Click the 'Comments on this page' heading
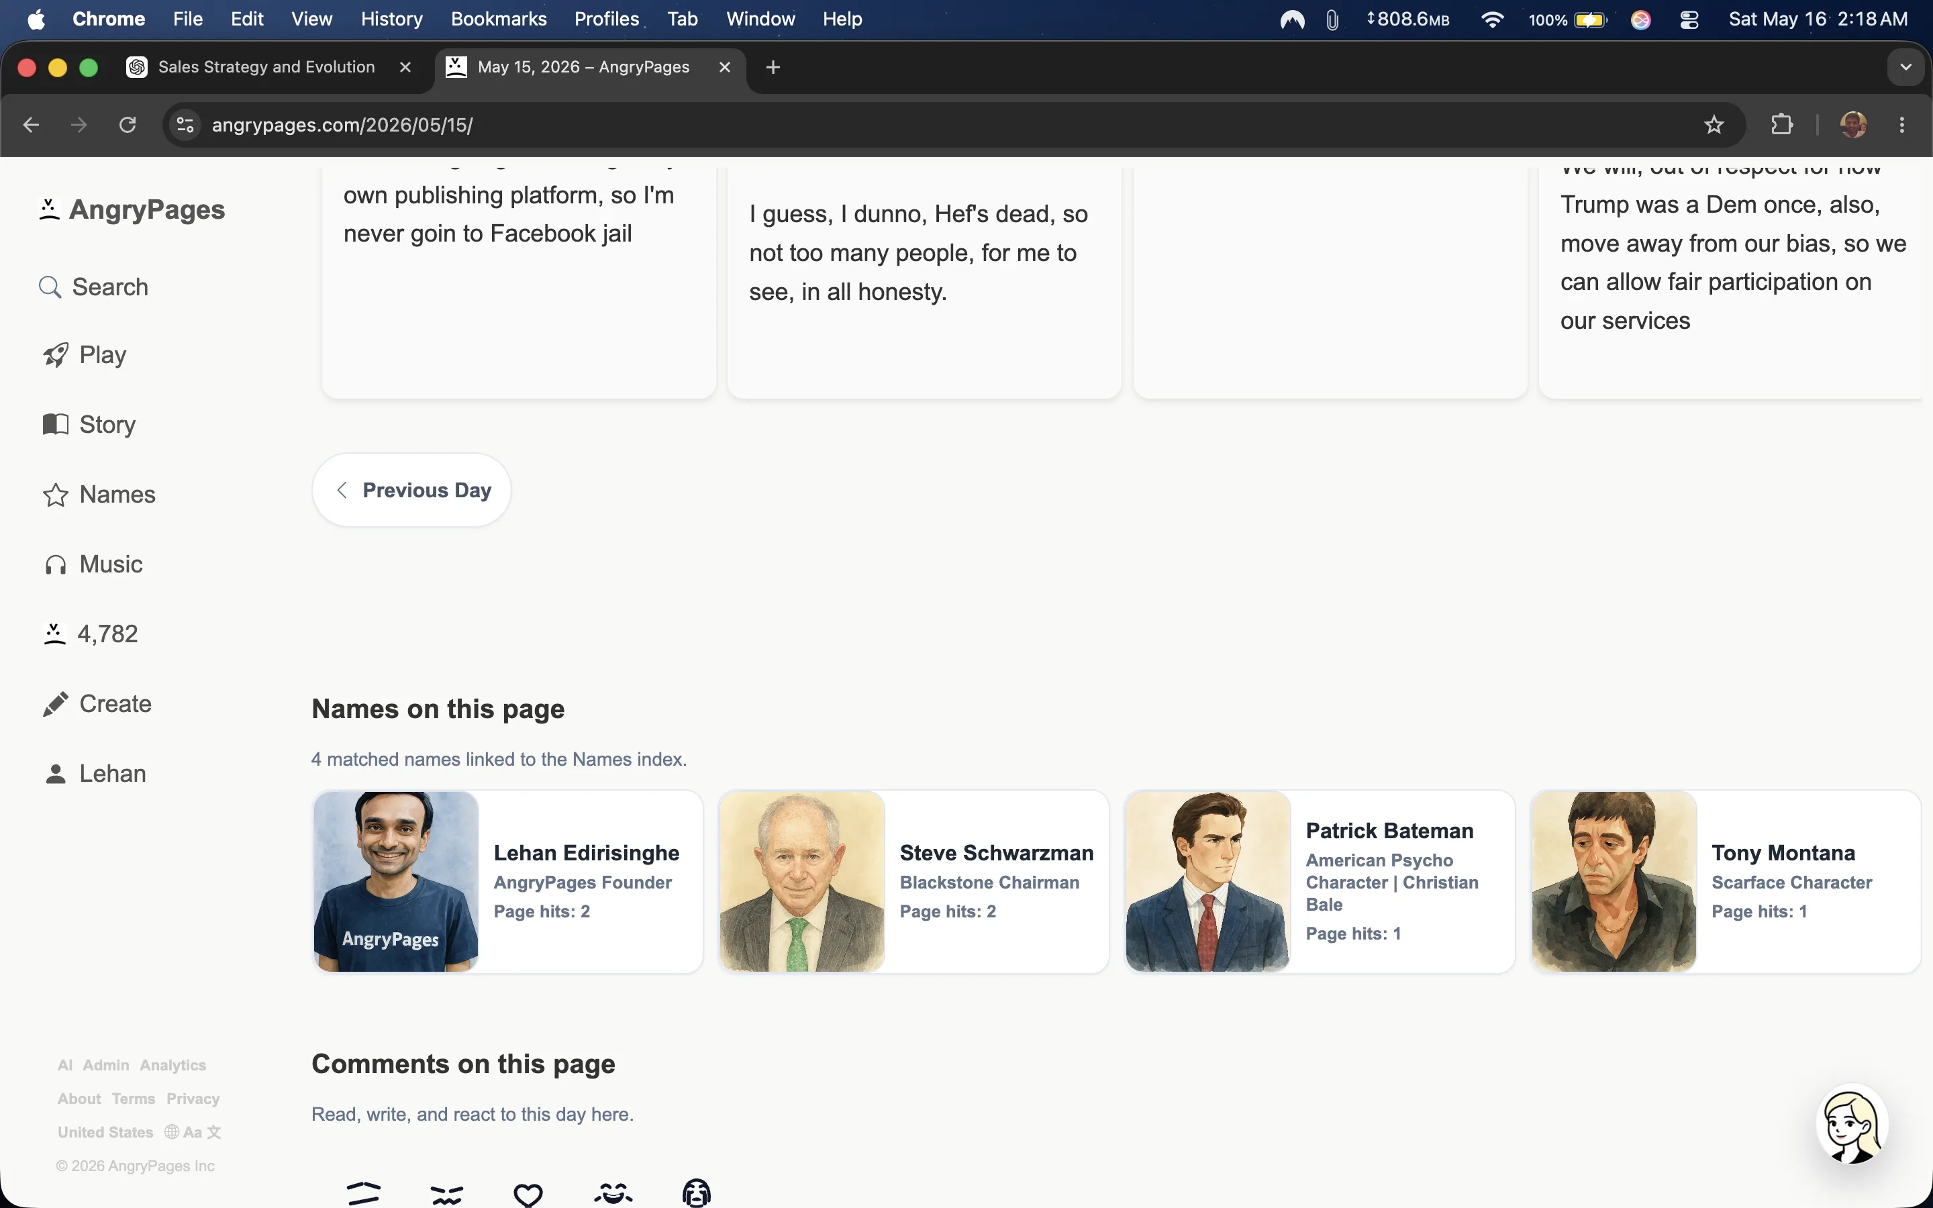1933x1208 pixels. pos(463,1064)
